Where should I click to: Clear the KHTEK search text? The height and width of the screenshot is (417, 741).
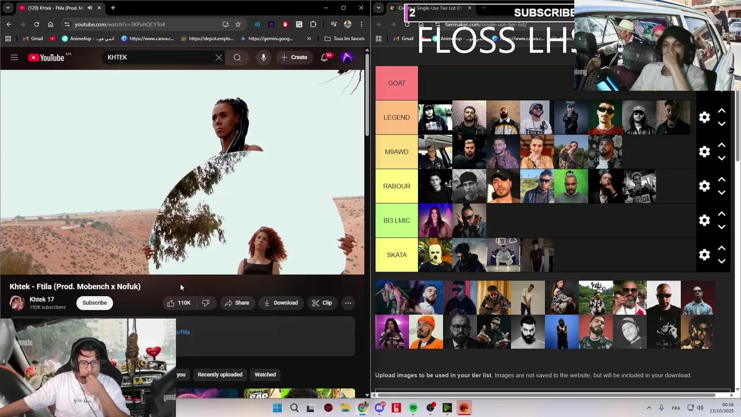(218, 57)
